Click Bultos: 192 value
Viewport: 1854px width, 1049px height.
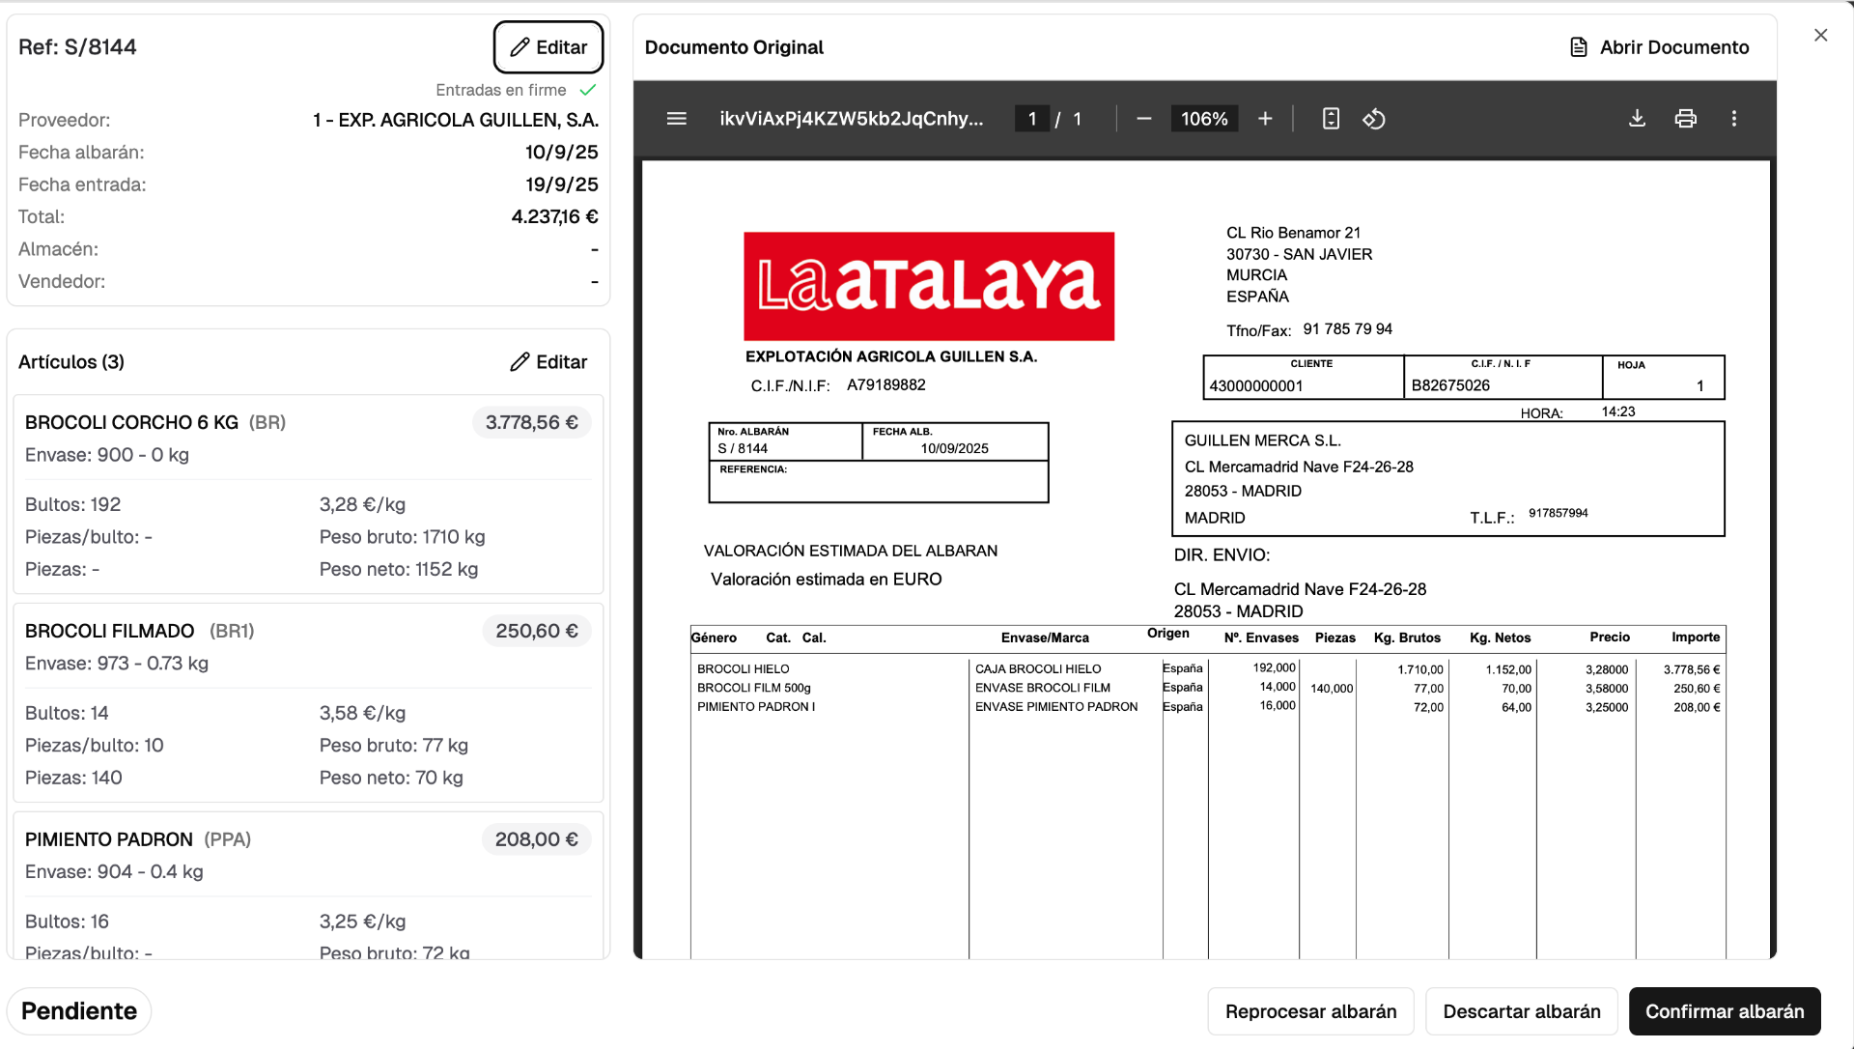(72, 504)
